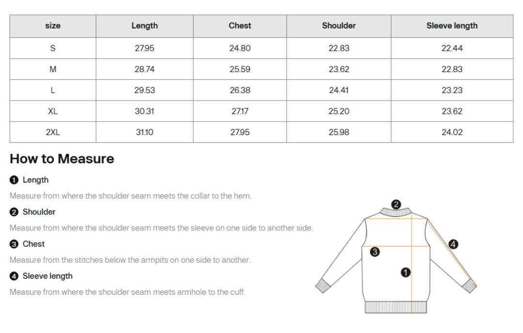Click the L chest value 26.38

pos(240,91)
